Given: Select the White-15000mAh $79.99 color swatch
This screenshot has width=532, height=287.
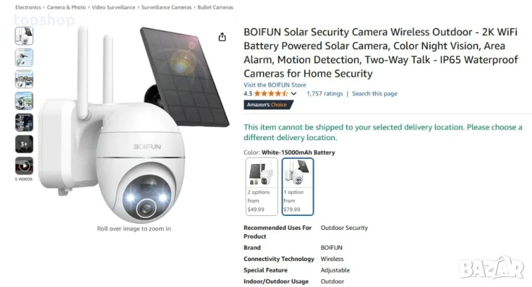Looking at the screenshot, I should click(x=297, y=186).
